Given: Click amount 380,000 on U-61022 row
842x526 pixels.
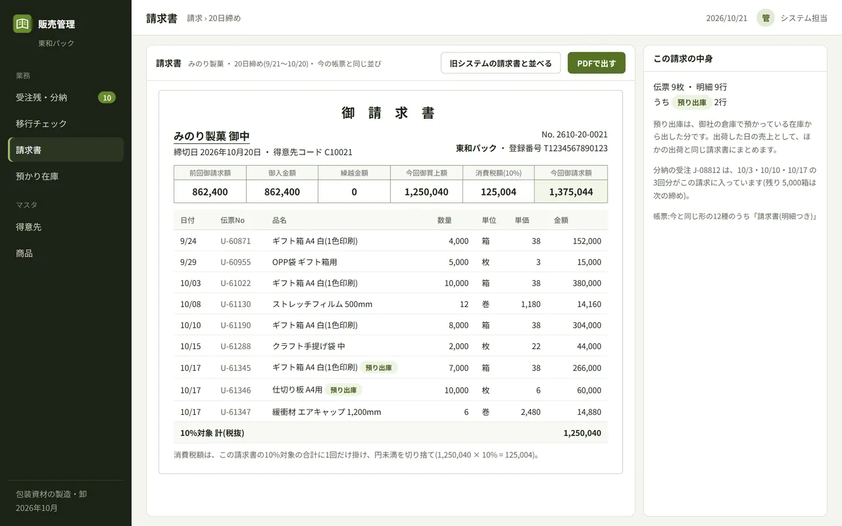Looking at the screenshot, I should tap(587, 283).
